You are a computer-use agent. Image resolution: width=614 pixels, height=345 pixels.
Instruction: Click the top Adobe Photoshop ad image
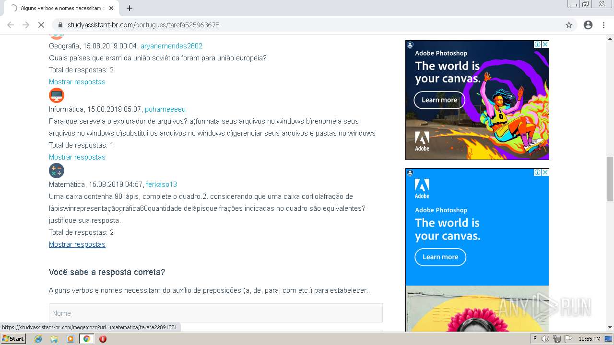[x=477, y=100]
